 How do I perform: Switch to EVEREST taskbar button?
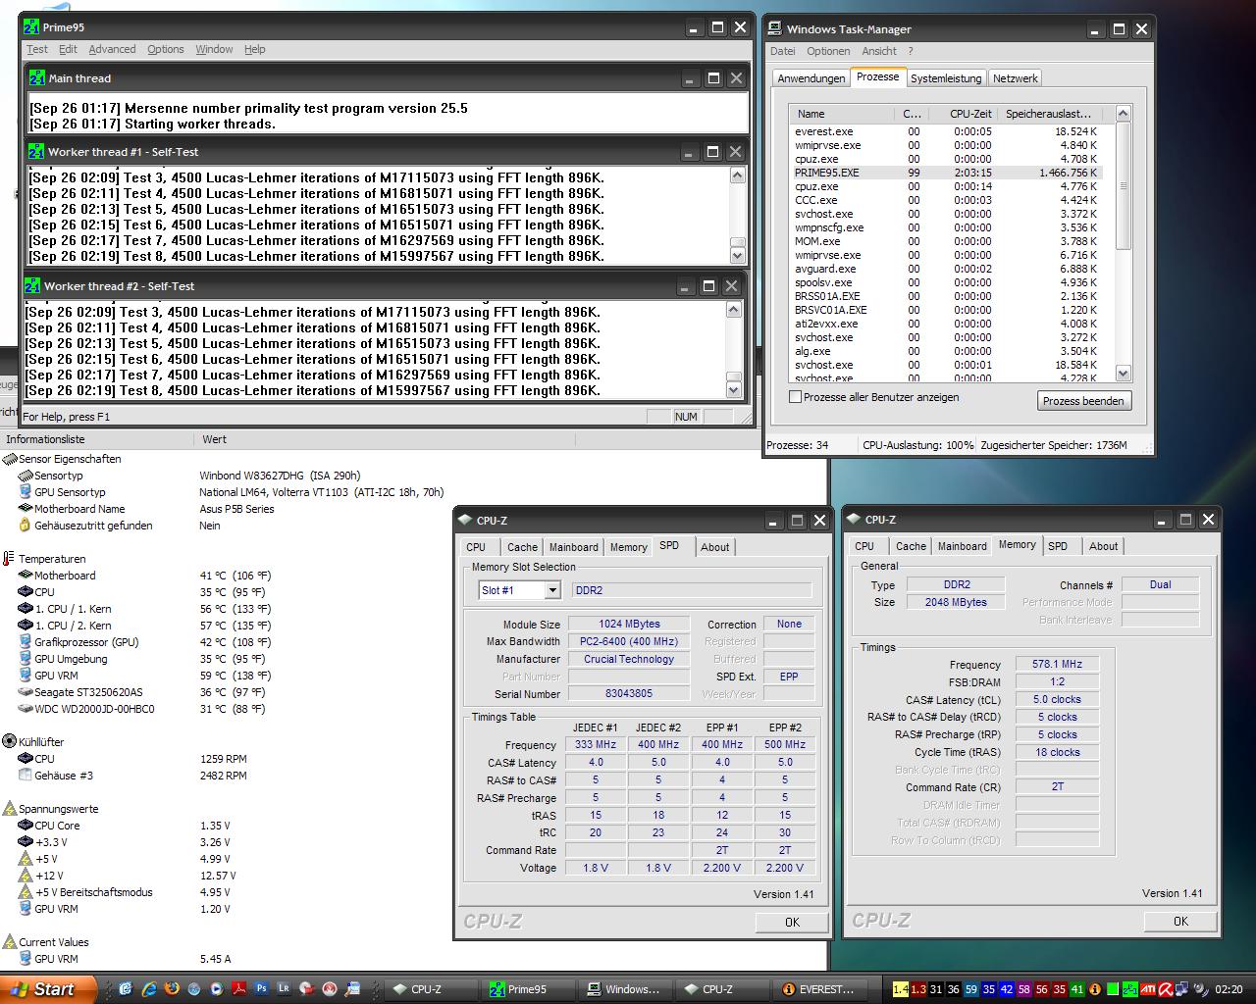(x=822, y=989)
